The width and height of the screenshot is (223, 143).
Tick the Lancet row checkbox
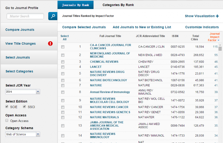point(63,67)
